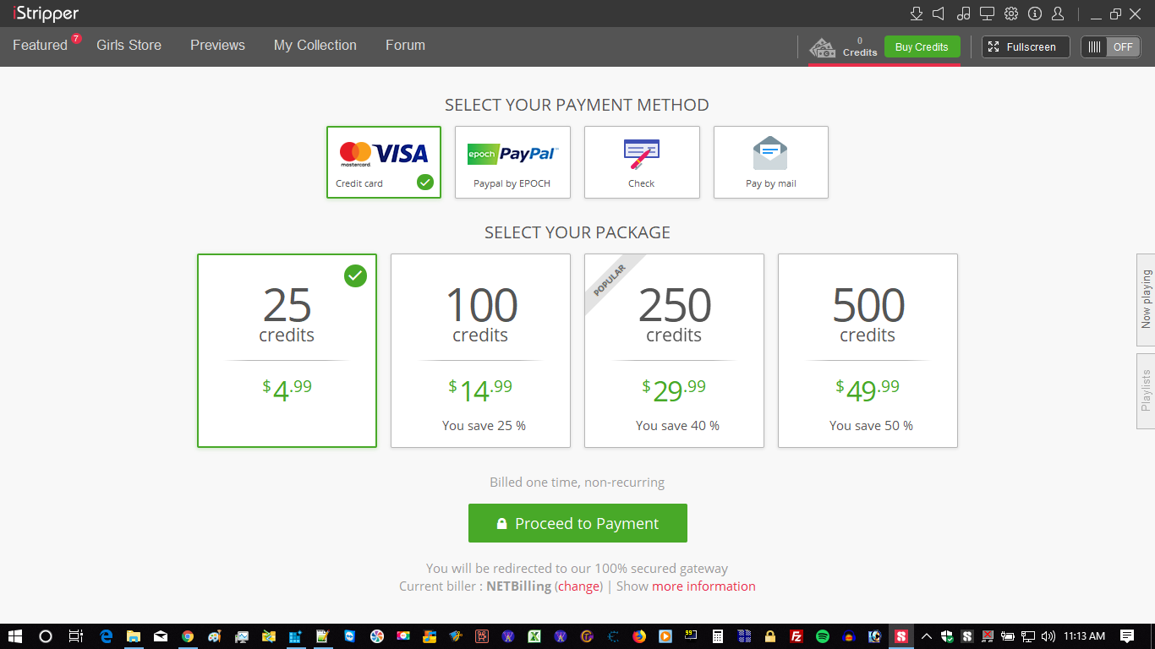Open the Mail app in the taskbar
Viewport: 1155px width, 649px height.
[x=161, y=636]
